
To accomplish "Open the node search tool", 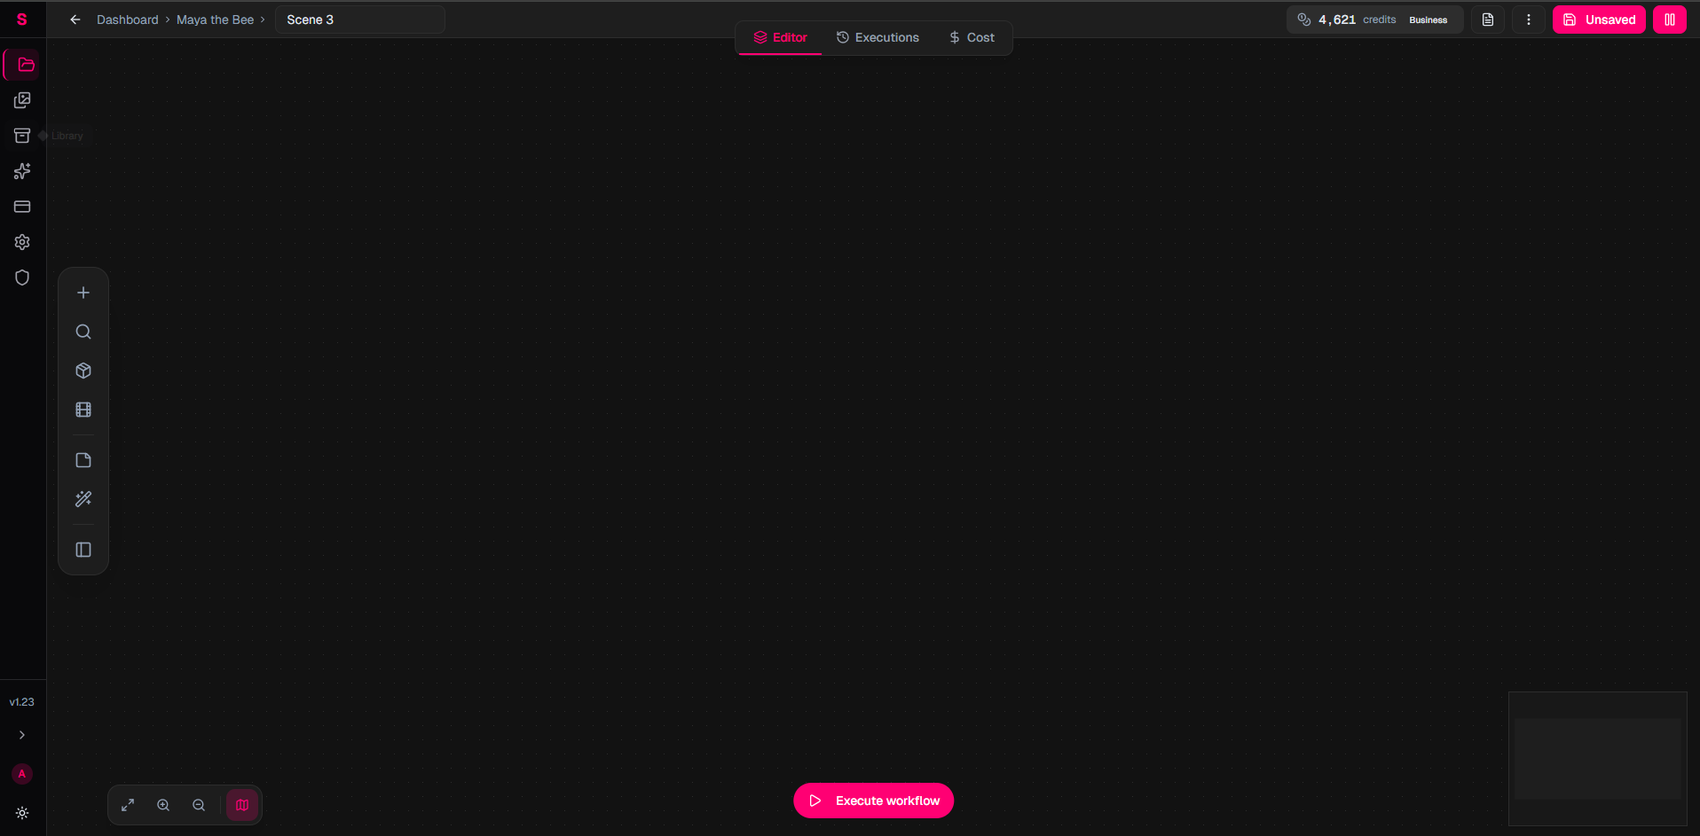I will (83, 332).
